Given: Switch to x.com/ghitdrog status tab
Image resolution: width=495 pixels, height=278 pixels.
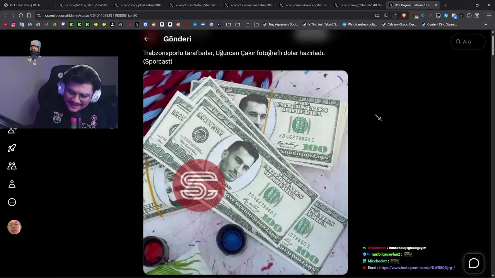Looking at the screenshot, I should (83, 5).
